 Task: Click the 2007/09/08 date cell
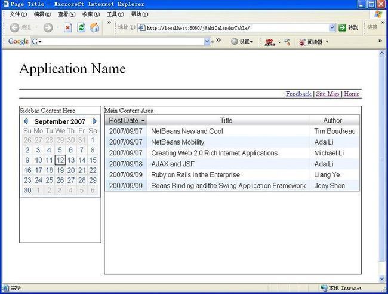(x=126, y=164)
